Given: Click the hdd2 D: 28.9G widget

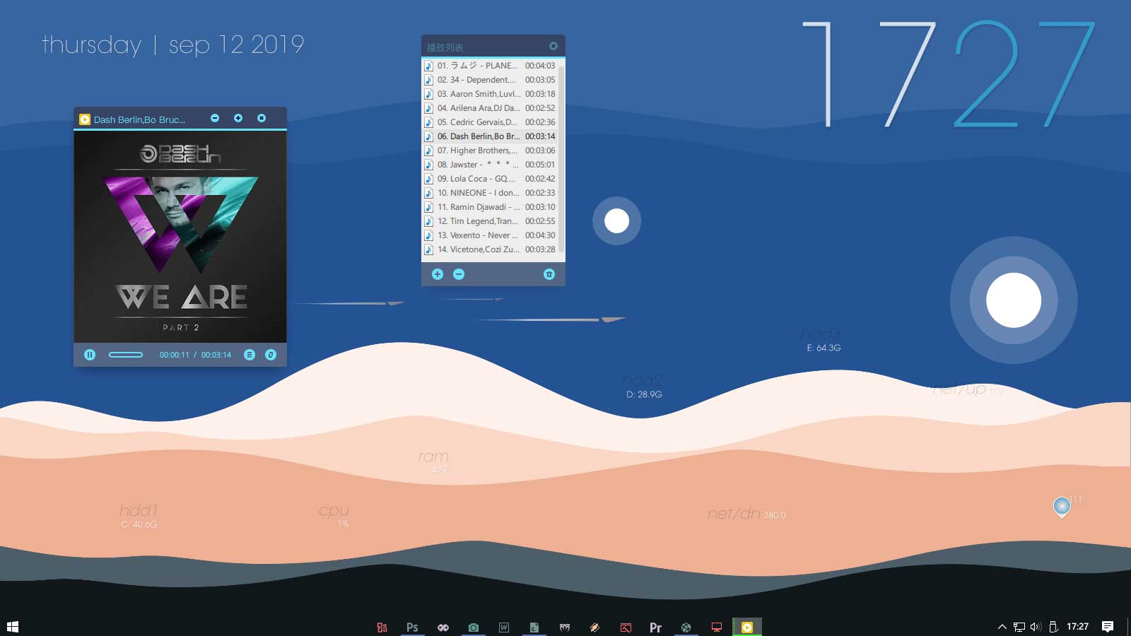Looking at the screenshot, I should [x=643, y=387].
